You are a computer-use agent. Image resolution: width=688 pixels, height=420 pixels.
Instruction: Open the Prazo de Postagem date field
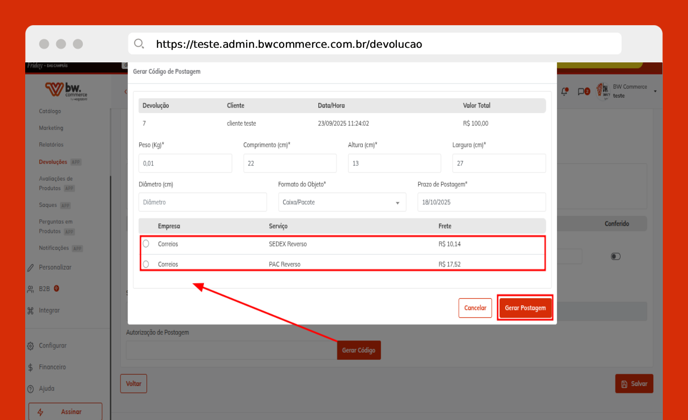coord(481,202)
